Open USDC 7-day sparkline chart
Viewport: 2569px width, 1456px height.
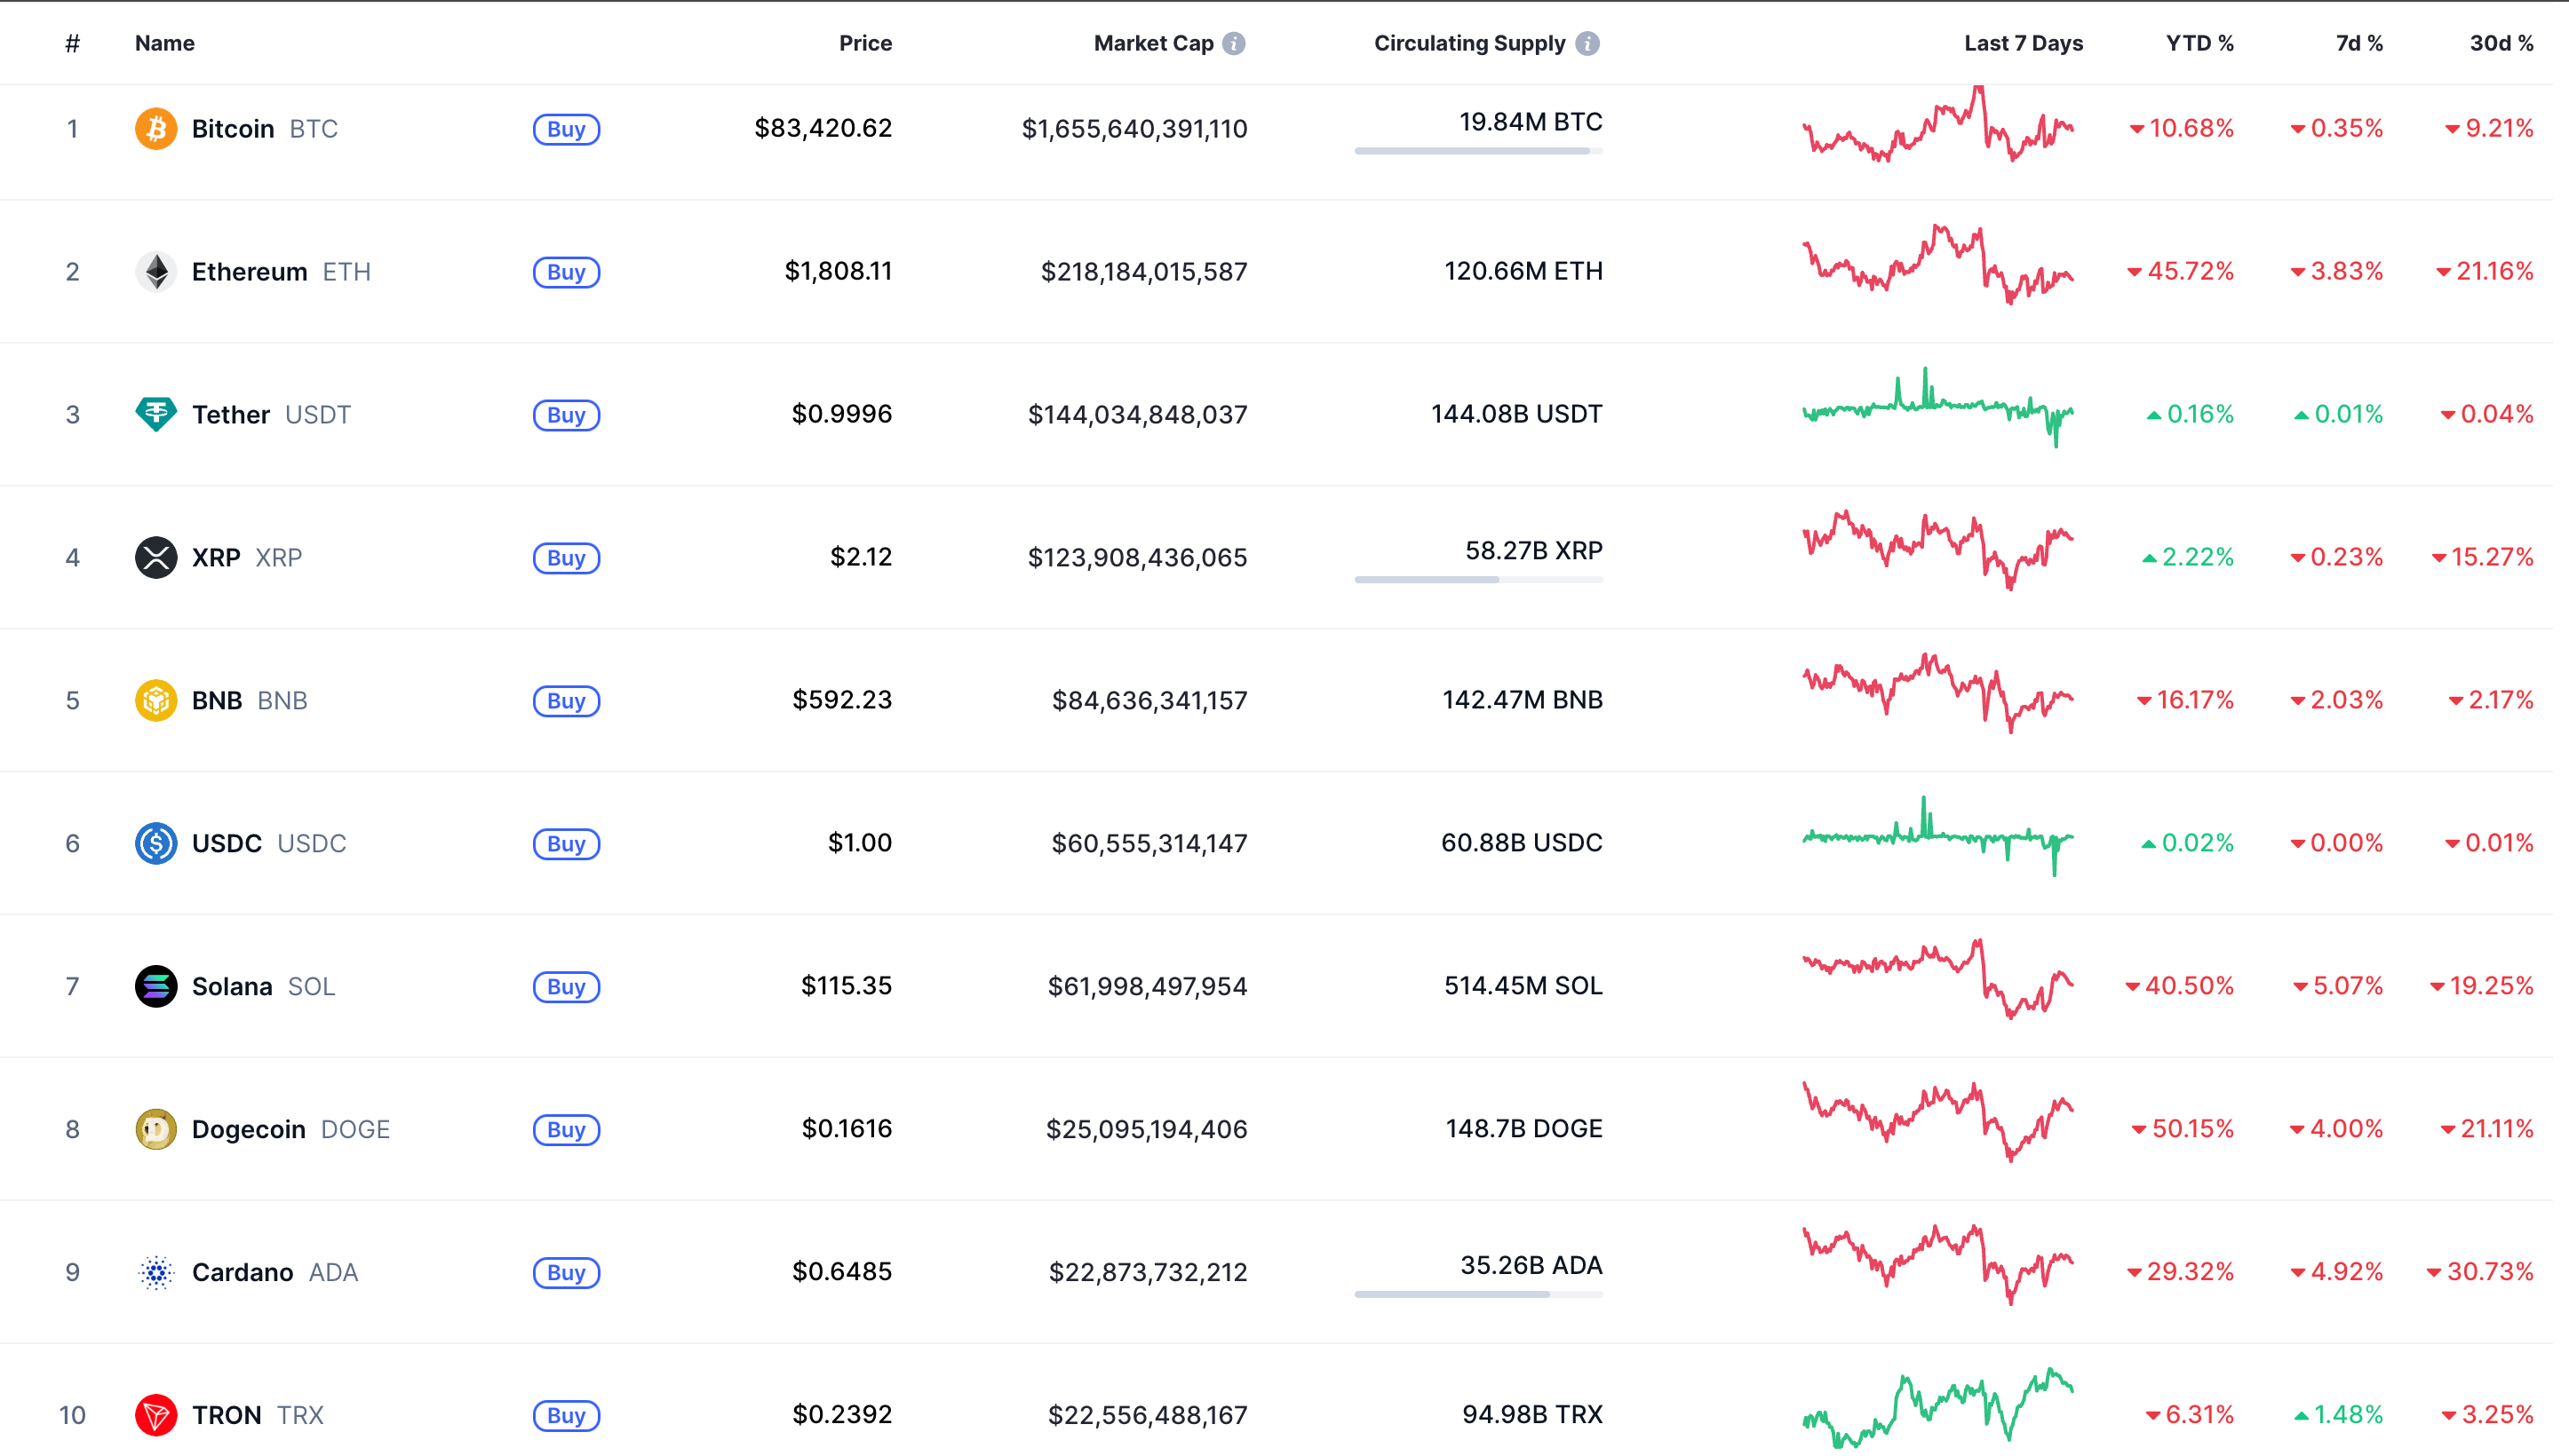tap(1937, 837)
